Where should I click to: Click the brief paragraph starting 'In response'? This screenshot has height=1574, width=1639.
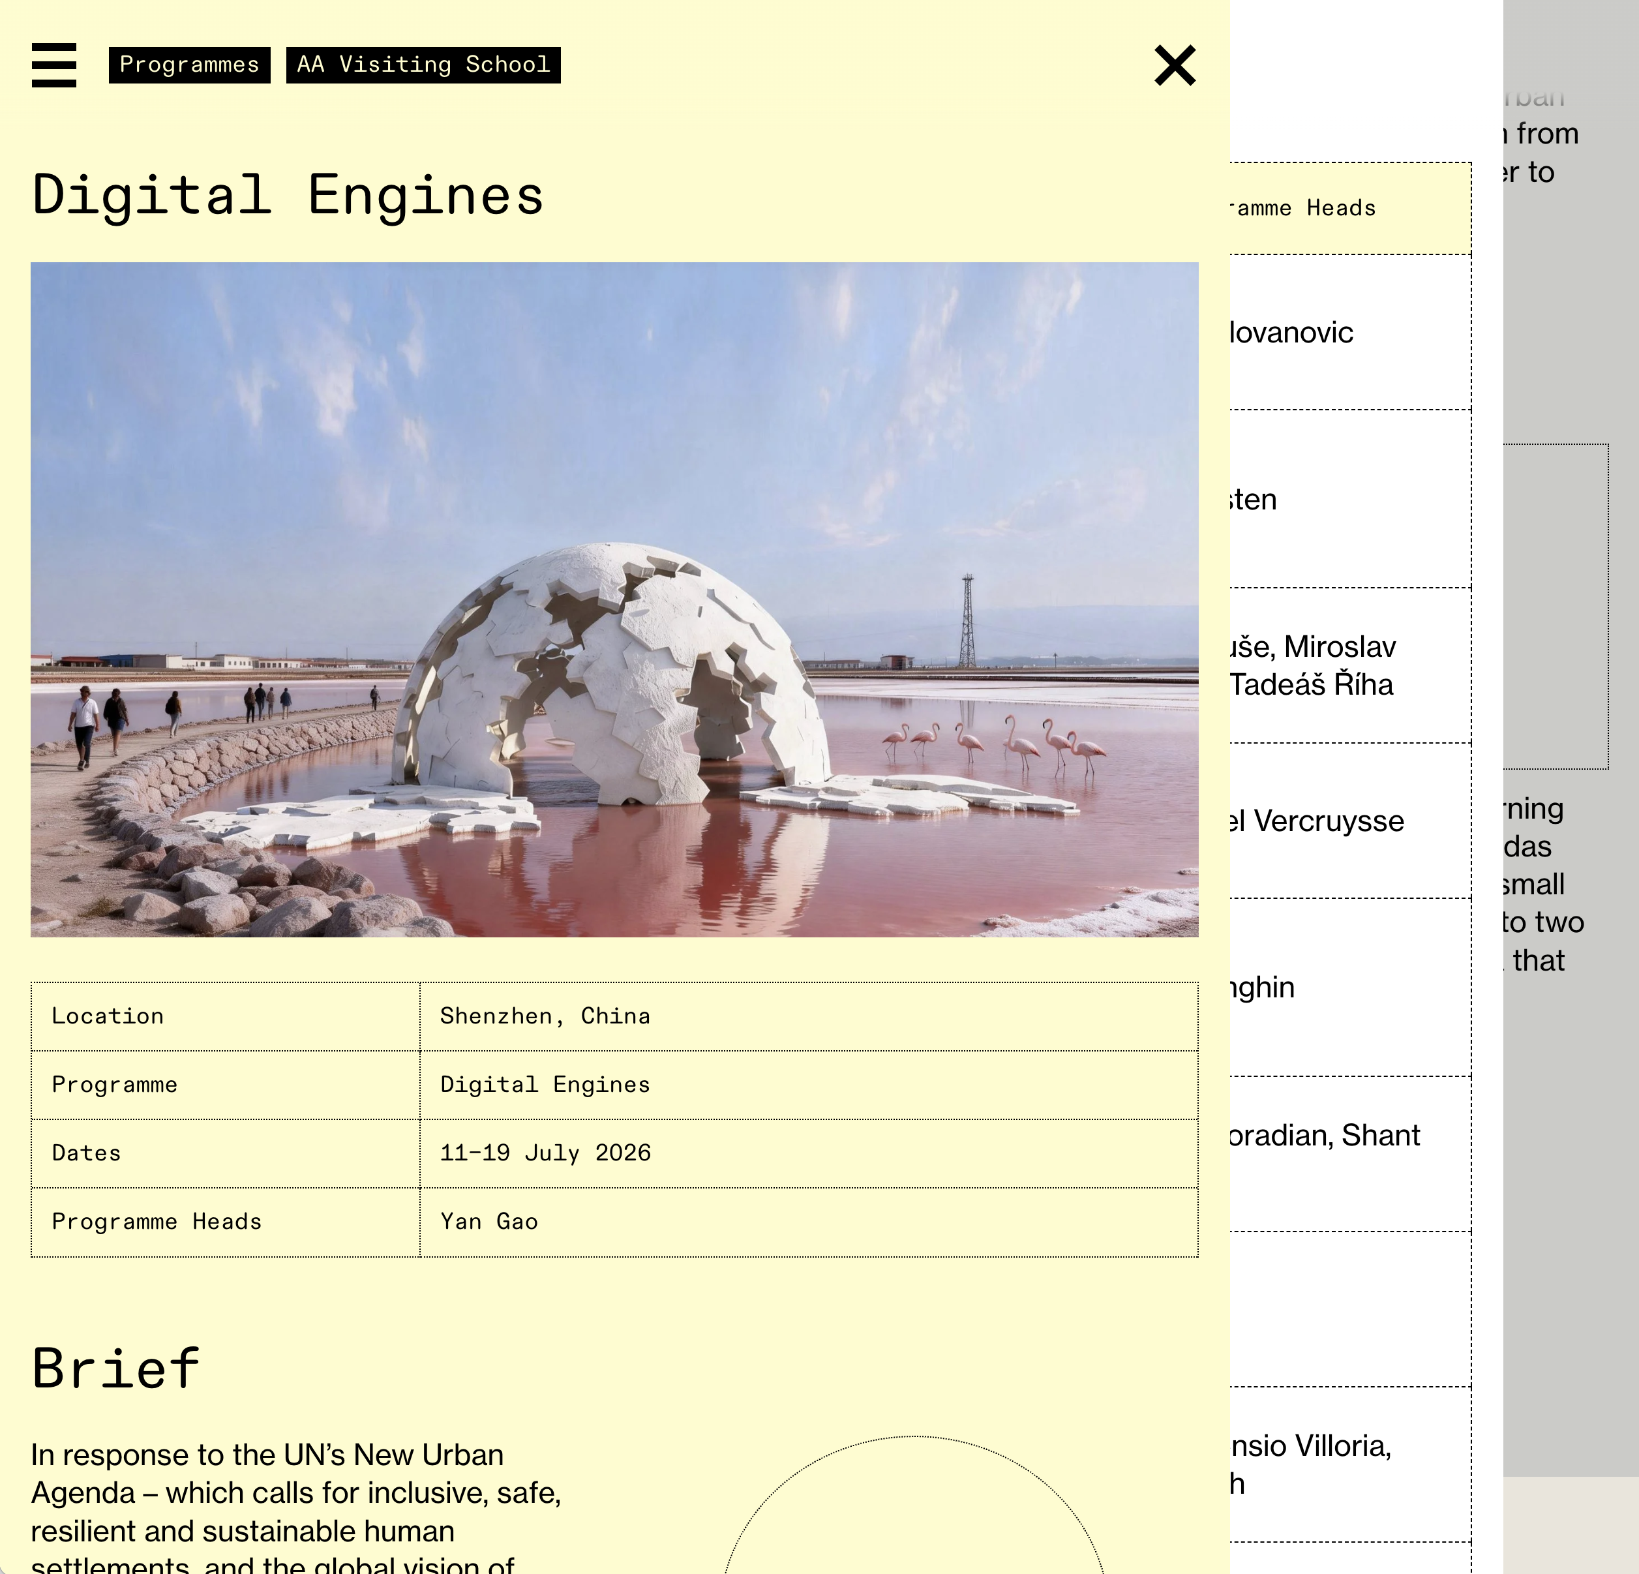(296, 1506)
